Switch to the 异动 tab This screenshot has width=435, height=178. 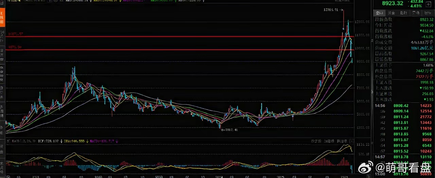pos(416,13)
